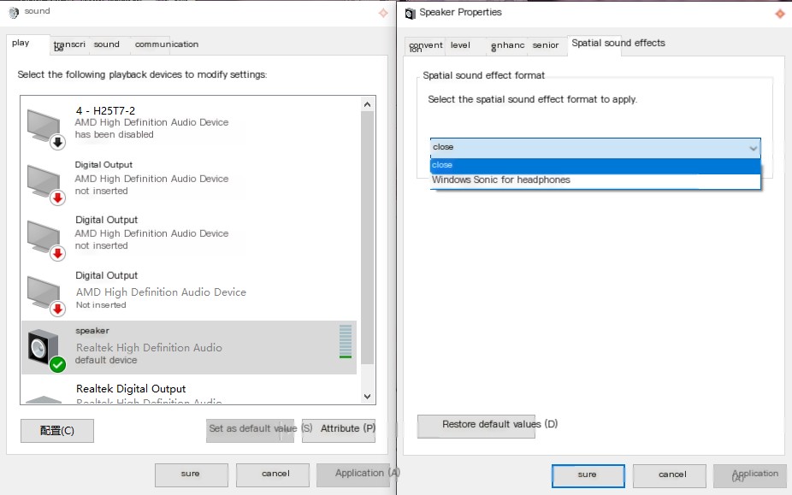Open the senior tab in Speaker Properties
This screenshot has height=495, width=792.
545,45
